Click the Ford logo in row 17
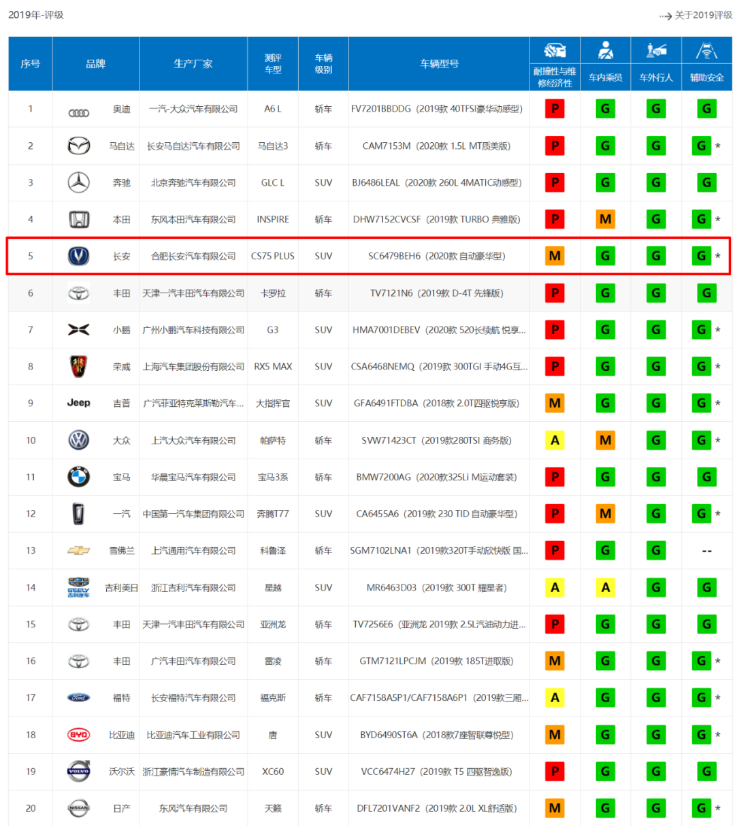The height and width of the screenshot is (826, 735). click(x=79, y=697)
